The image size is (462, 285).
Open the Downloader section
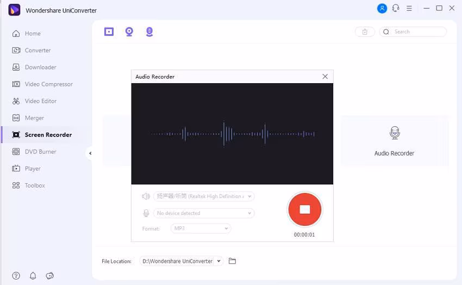tap(34, 67)
